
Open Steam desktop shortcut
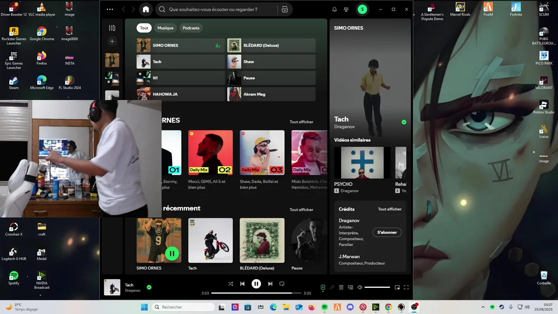tap(14, 82)
